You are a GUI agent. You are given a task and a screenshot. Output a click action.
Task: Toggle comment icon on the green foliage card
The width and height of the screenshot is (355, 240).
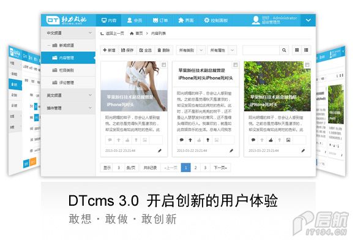253,140
